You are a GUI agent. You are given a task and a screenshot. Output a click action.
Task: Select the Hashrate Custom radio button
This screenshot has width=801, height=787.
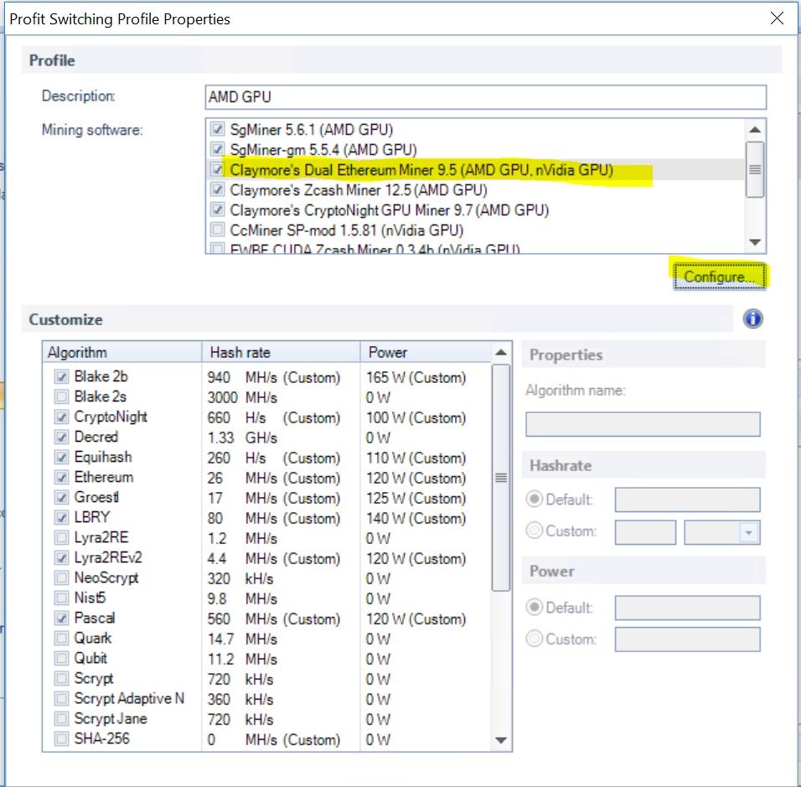point(535,531)
